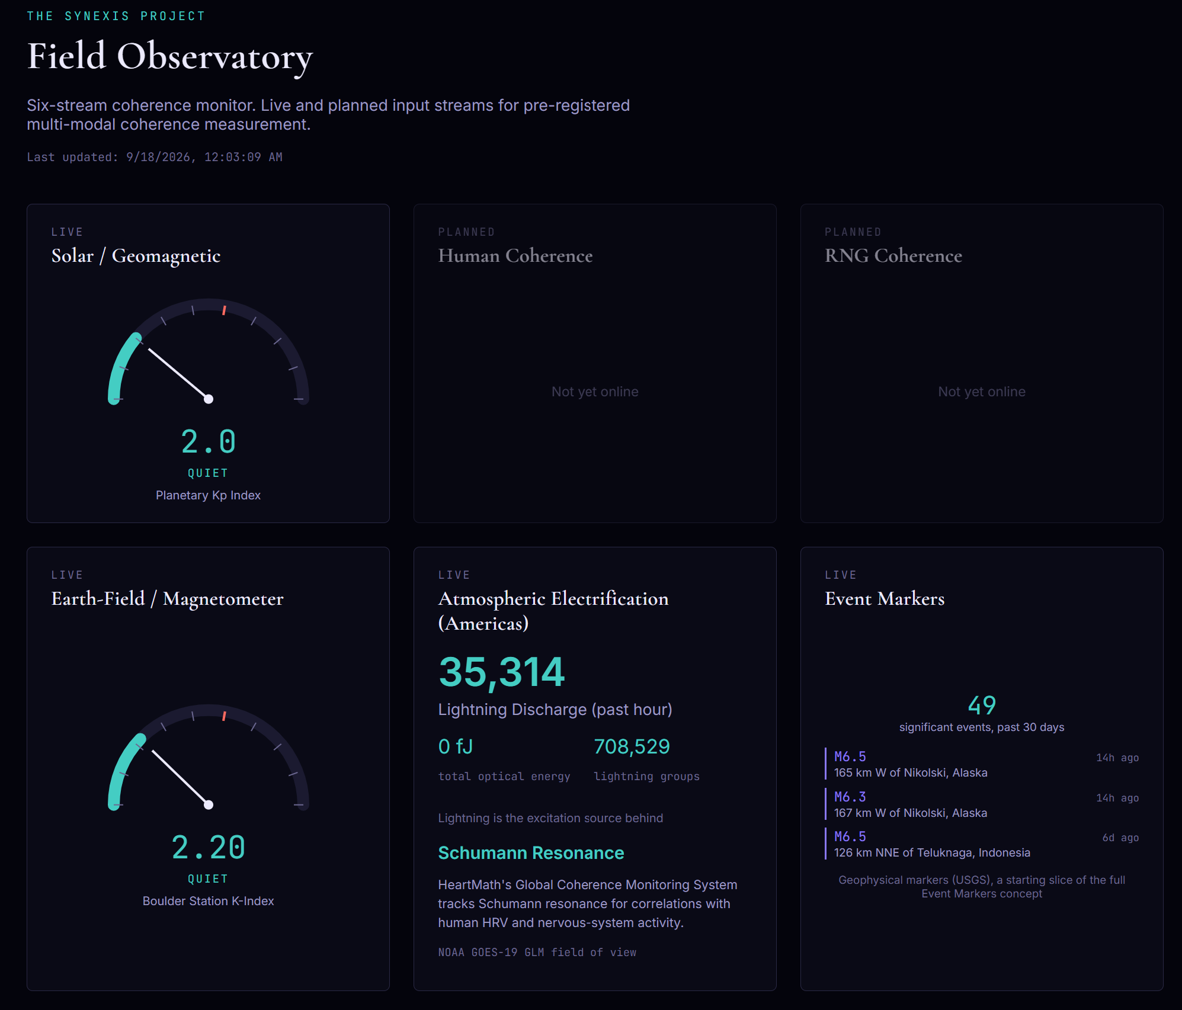Click the Six-stream coherence monitor description

(x=328, y=115)
